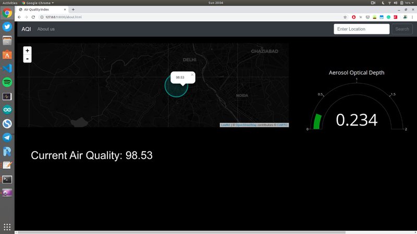Image resolution: width=417 pixels, height=234 pixels.
Task: Close the 98.53 map popup
Action: [x=192, y=75]
